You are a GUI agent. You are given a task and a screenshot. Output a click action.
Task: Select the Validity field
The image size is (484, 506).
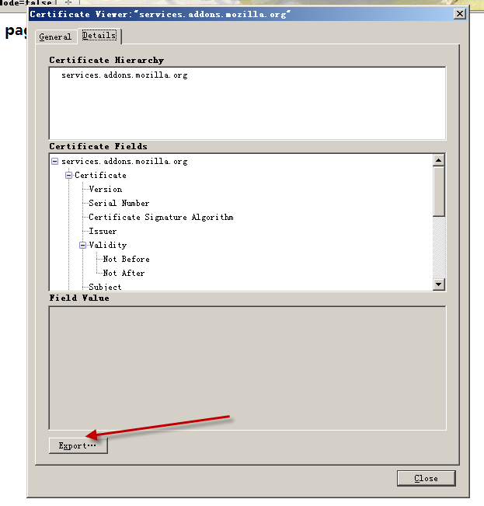[x=108, y=246]
